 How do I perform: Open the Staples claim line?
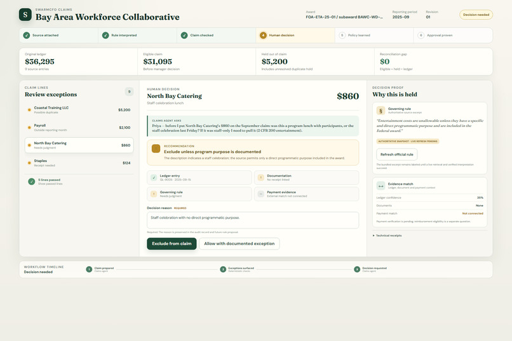click(79, 163)
